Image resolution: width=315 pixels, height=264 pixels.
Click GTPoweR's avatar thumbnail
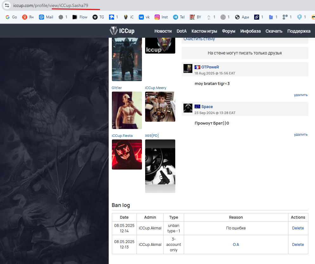point(188,68)
